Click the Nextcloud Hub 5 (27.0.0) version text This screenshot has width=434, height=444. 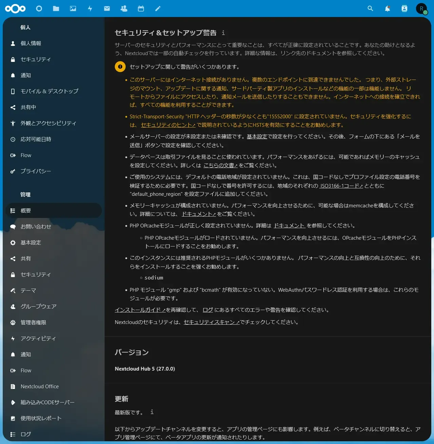[x=145, y=369]
